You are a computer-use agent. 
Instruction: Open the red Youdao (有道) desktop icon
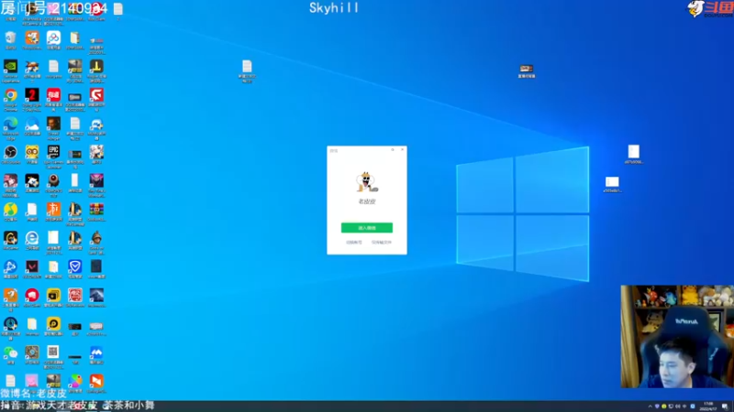coord(53,95)
